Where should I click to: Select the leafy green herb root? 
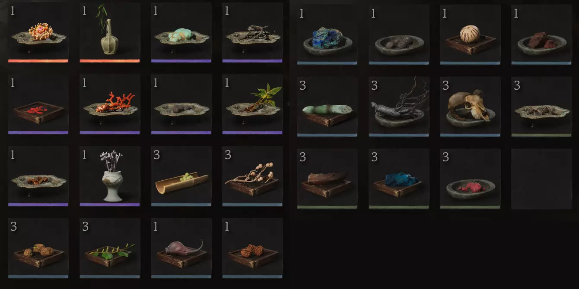point(252,104)
